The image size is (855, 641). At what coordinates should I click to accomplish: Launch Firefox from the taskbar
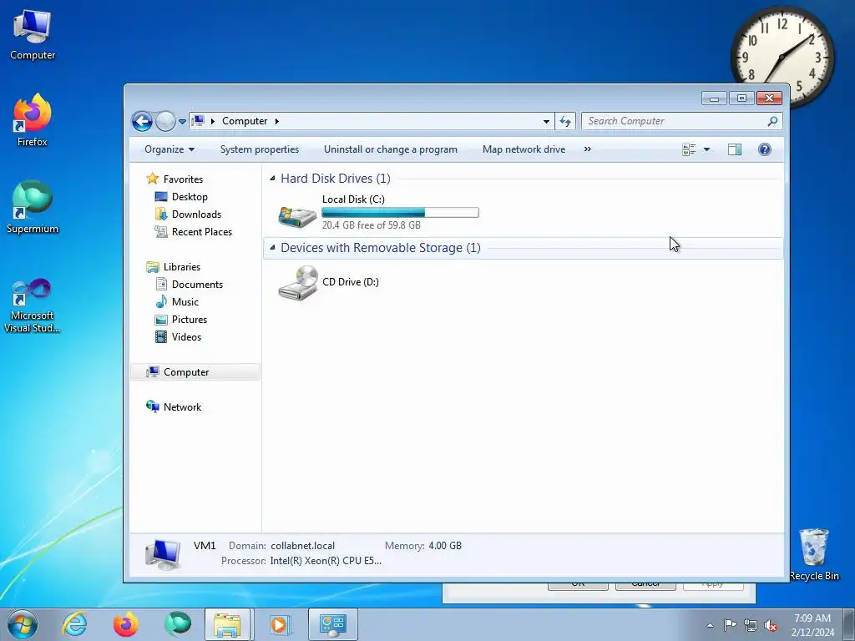click(x=125, y=624)
